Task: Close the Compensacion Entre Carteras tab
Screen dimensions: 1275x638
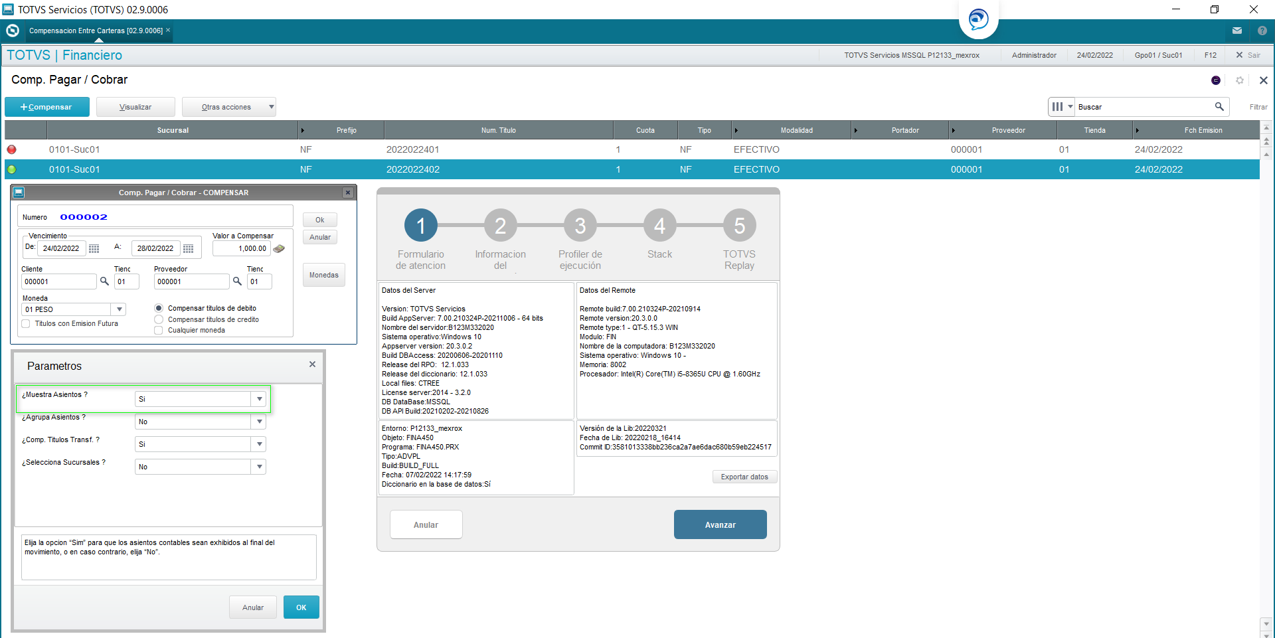Action: (x=168, y=30)
